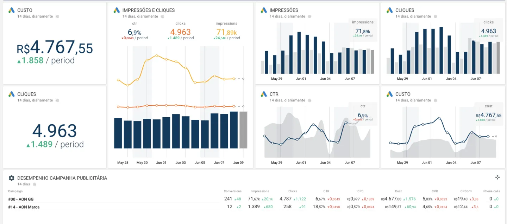Viewport: 507px width, 224px height.
Task: Click the CPC column header
Action: pyautogui.click(x=361, y=191)
